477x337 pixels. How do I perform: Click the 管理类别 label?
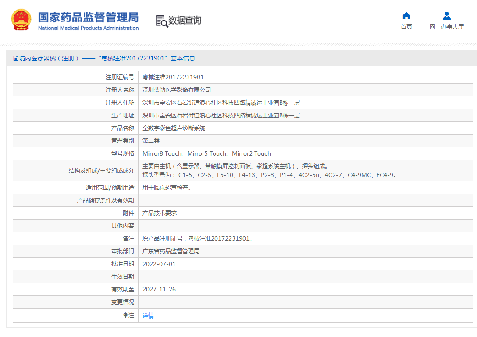pos(123,141)
